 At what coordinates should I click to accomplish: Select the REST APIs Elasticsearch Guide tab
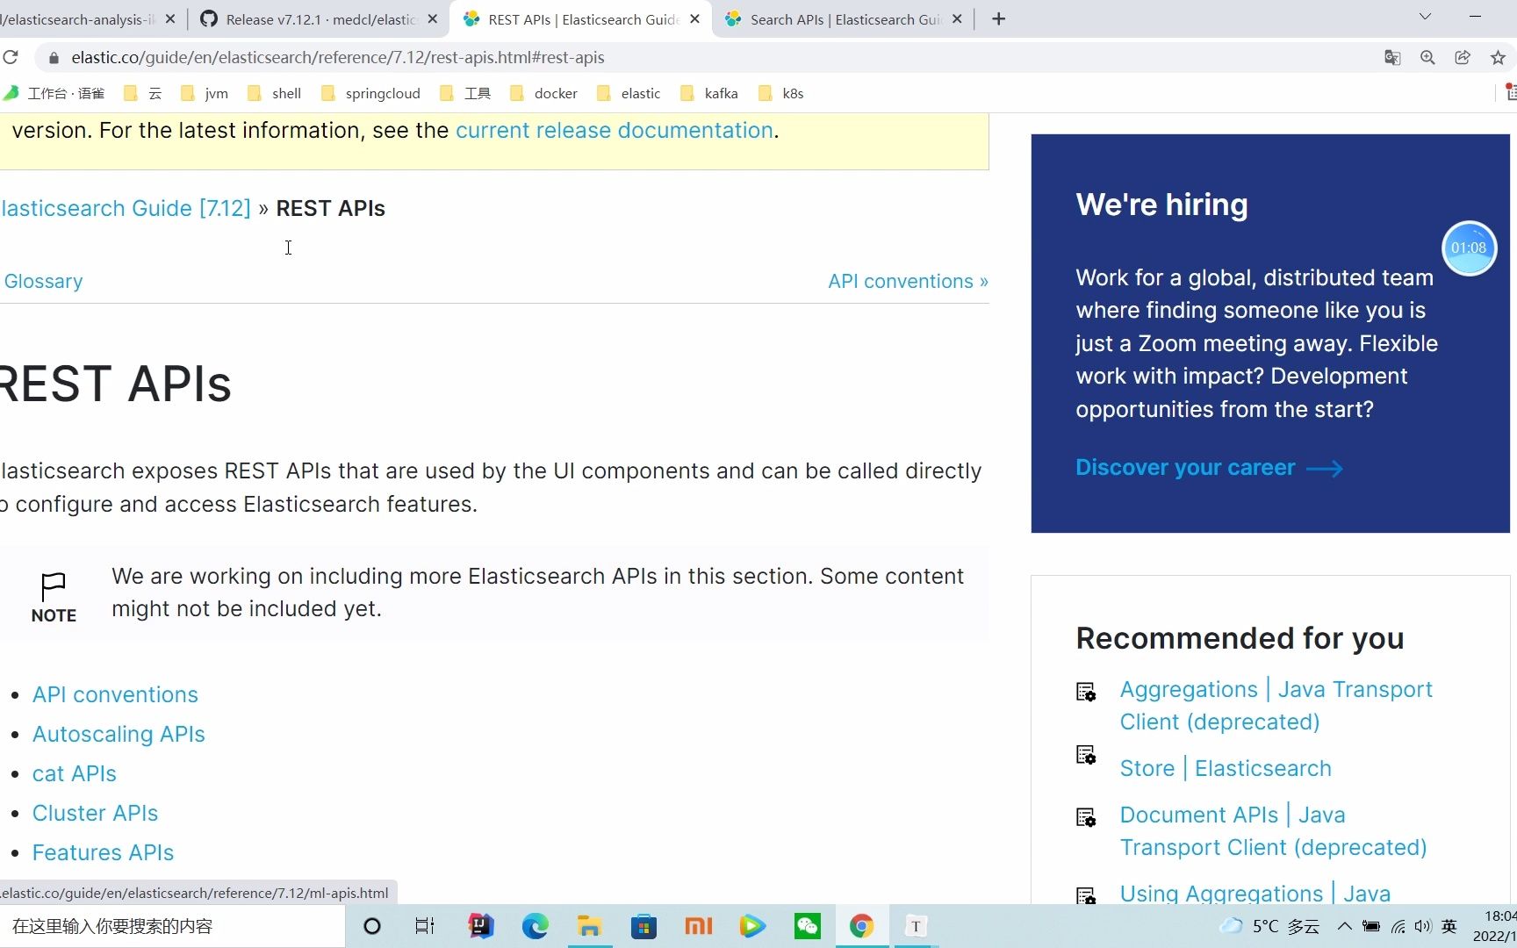pos(582,19)
